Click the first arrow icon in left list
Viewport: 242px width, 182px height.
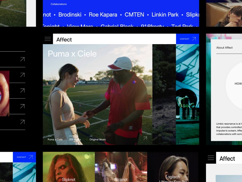click(23, 59)
